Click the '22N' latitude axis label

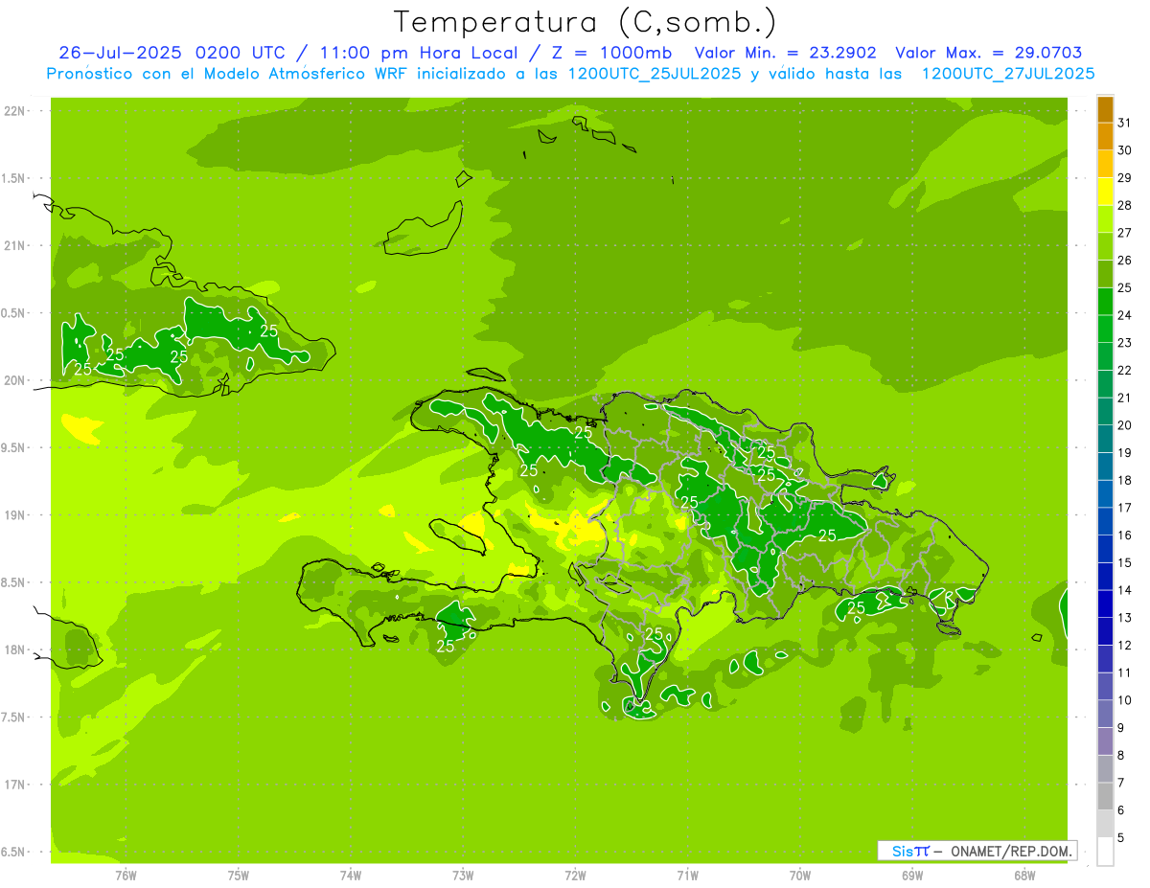(15, 111)
